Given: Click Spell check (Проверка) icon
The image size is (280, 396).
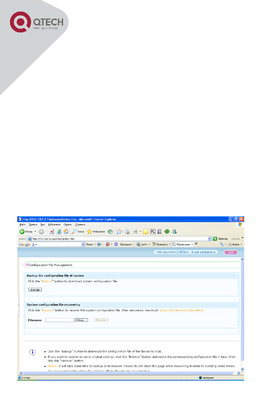Looking at the screenshot, I should pos(154,244).
